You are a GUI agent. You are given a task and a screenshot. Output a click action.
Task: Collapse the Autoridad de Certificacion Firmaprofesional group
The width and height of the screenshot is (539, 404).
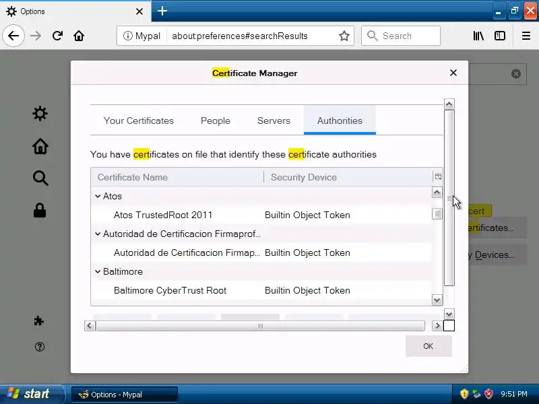pyautogui.click(x=98, y=234)
